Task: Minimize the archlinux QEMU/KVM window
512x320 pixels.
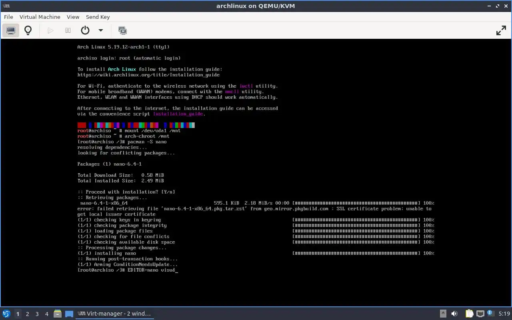Action: pos(490,6)
